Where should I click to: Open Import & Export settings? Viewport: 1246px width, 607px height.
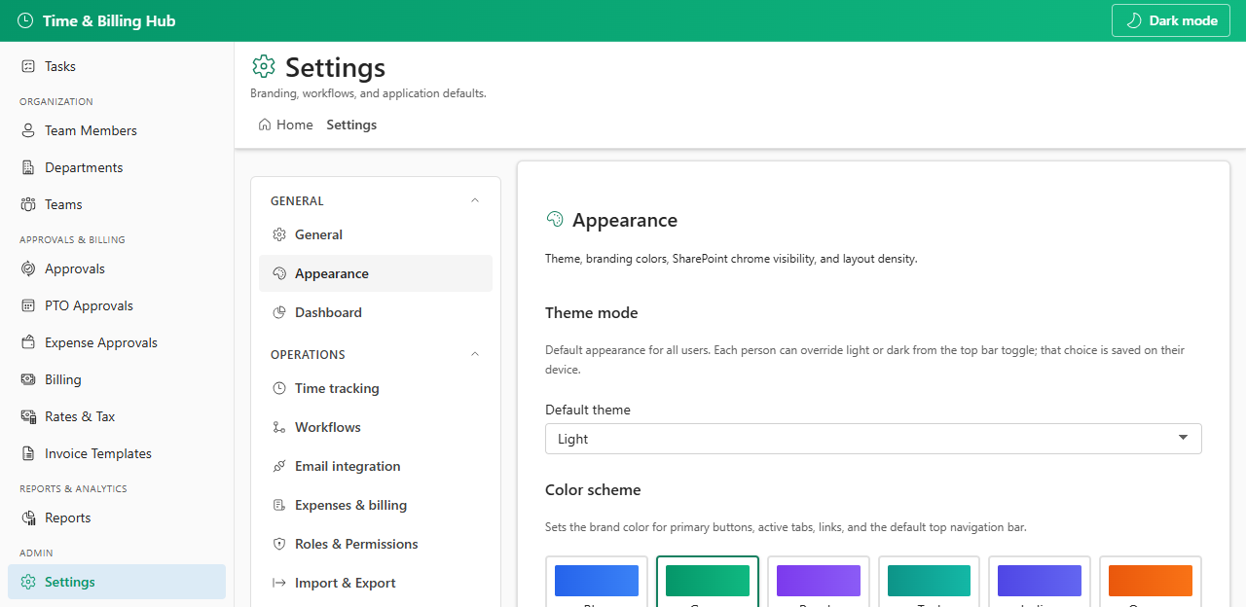pyautogui.click(x=376, y=583)
